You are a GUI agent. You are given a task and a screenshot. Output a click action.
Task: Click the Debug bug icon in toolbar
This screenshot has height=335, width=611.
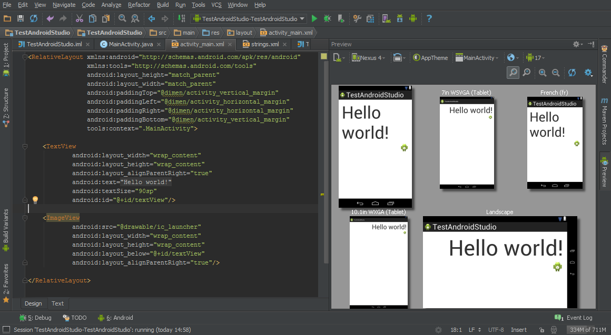[328, 18]
